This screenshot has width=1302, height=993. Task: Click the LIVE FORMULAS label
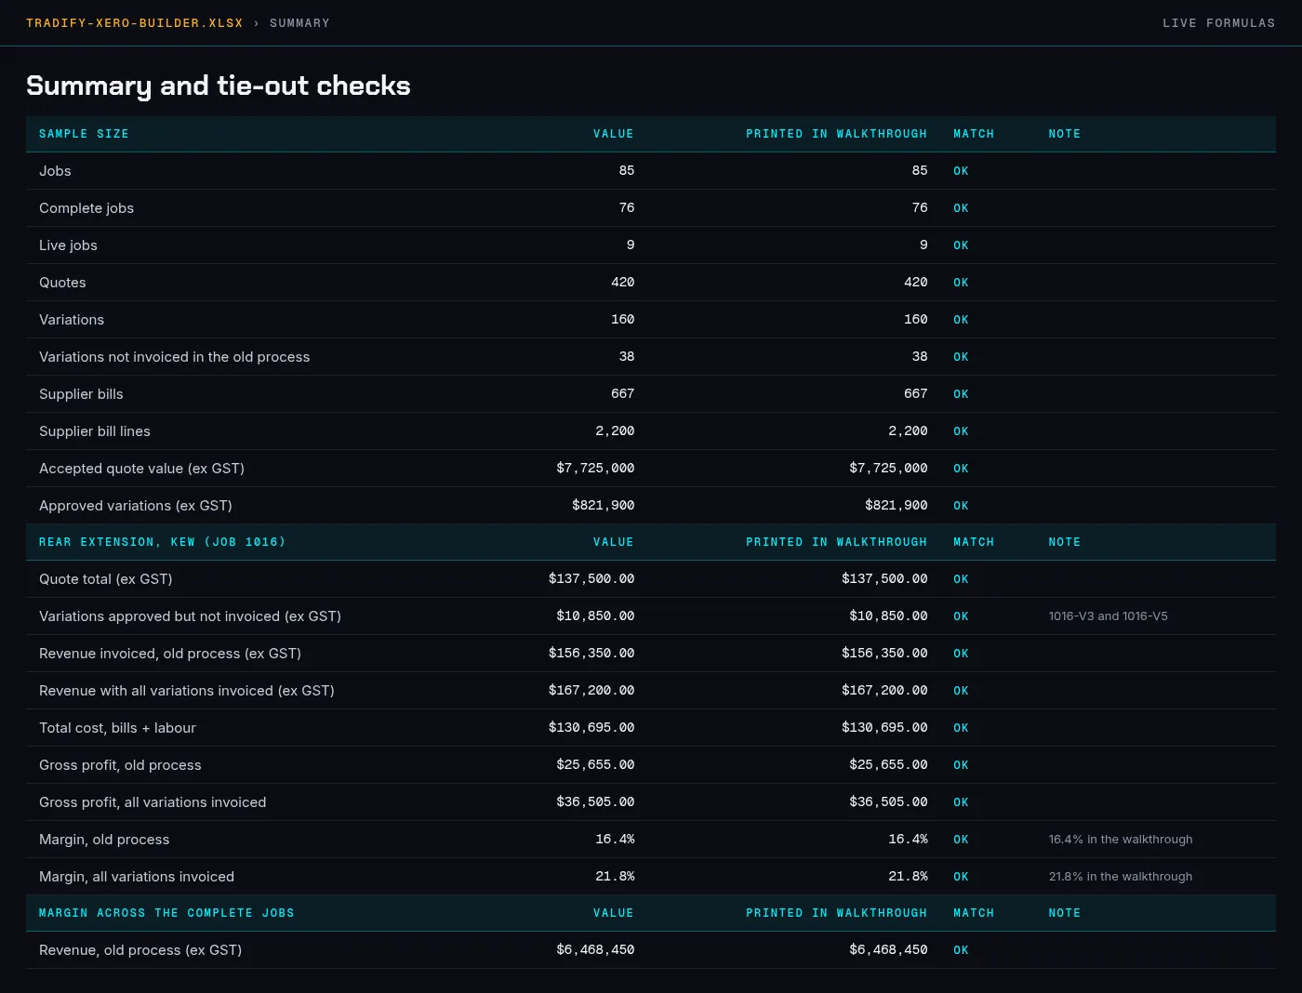(x=1218, y=23)
